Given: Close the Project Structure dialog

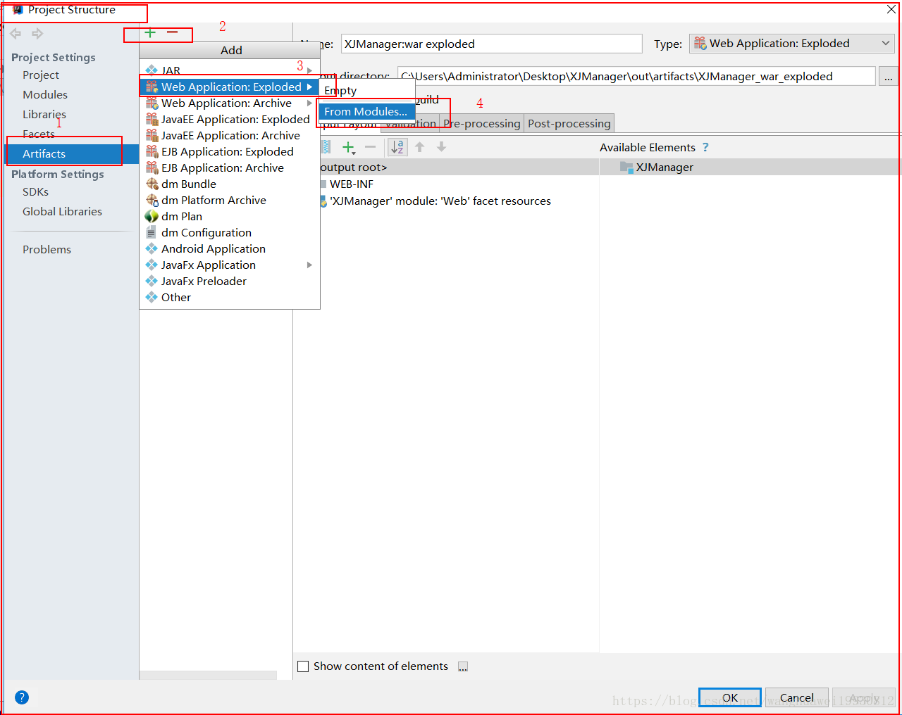Looking at the screenshot, I should [x=891, y=10].
